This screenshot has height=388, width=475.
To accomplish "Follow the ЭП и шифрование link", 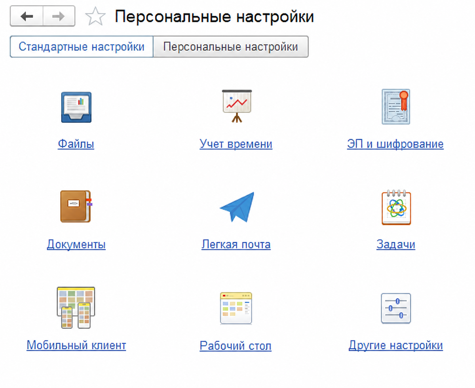I will [x=395, y=143].
